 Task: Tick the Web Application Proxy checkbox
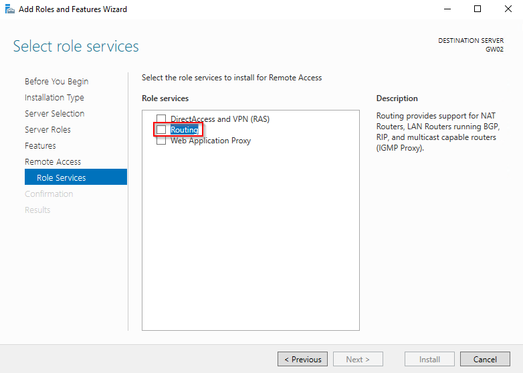(x=161, y=140)
